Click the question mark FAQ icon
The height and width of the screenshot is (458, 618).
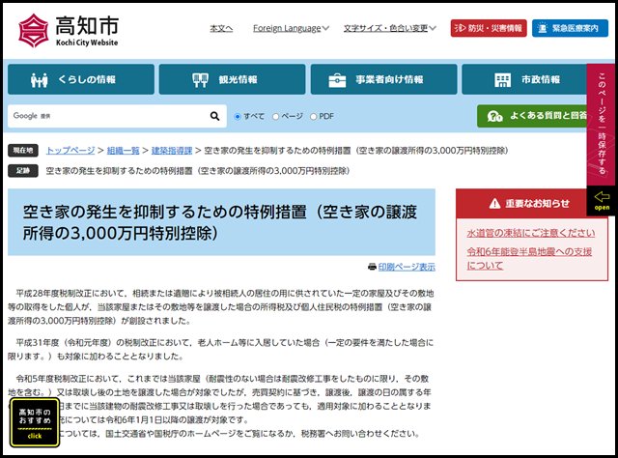494,116
